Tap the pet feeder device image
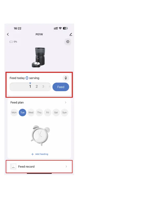The image size is (148, 208). 39,57
